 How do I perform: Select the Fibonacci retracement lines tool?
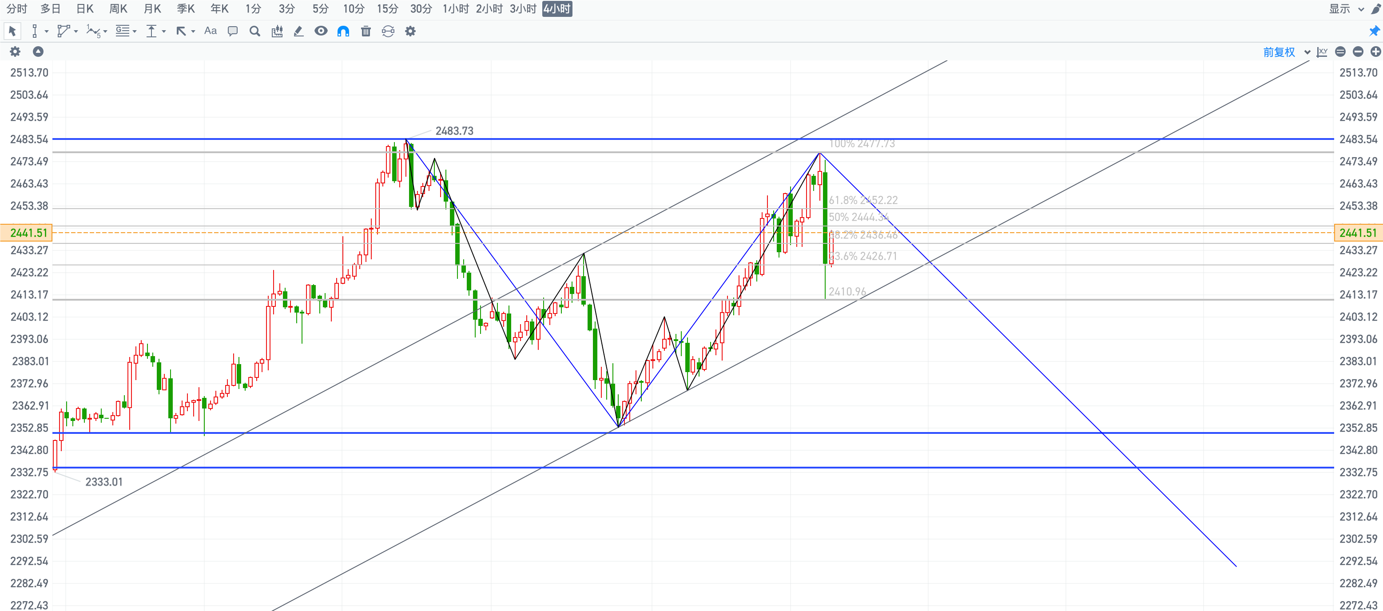pyautogui.click(x=123, y=31)
